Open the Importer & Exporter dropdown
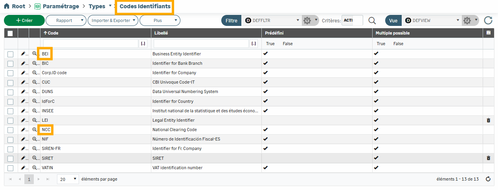498x190 pixels. click(x=113, y=20)
